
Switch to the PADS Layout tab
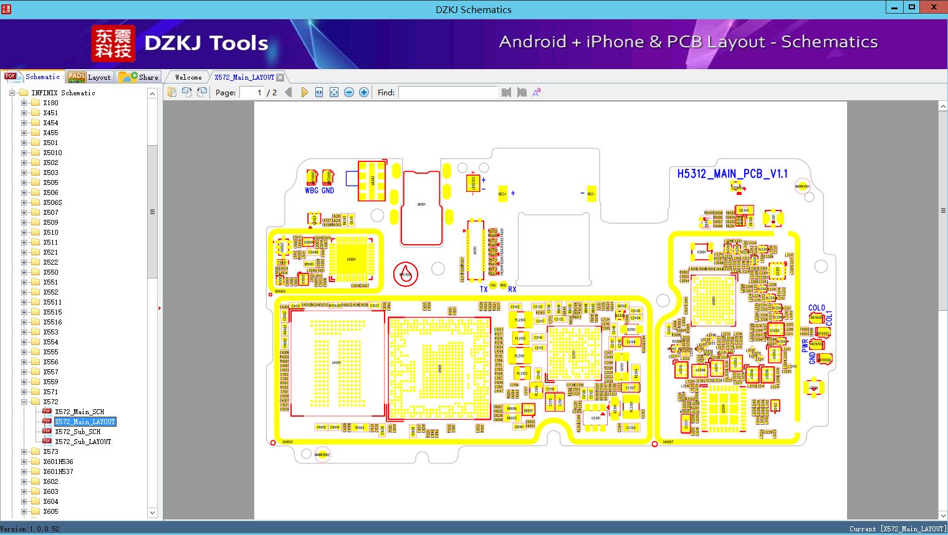click(89, 77)
